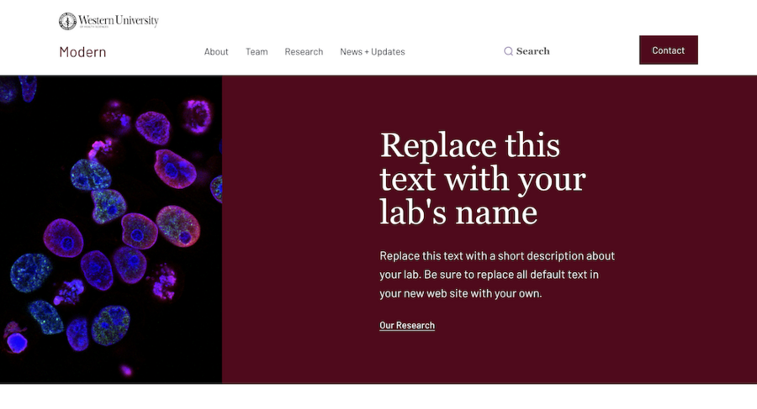
Task: Click the search magnifying glass icon
Action: click(508, 51)
